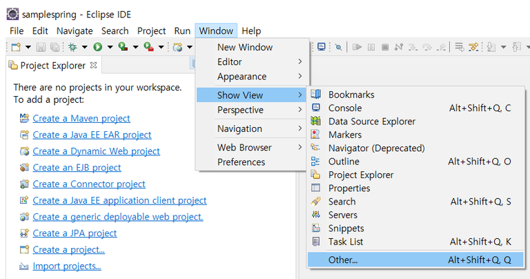Click the New wizard toolbar icon

(x=16, y=47)
